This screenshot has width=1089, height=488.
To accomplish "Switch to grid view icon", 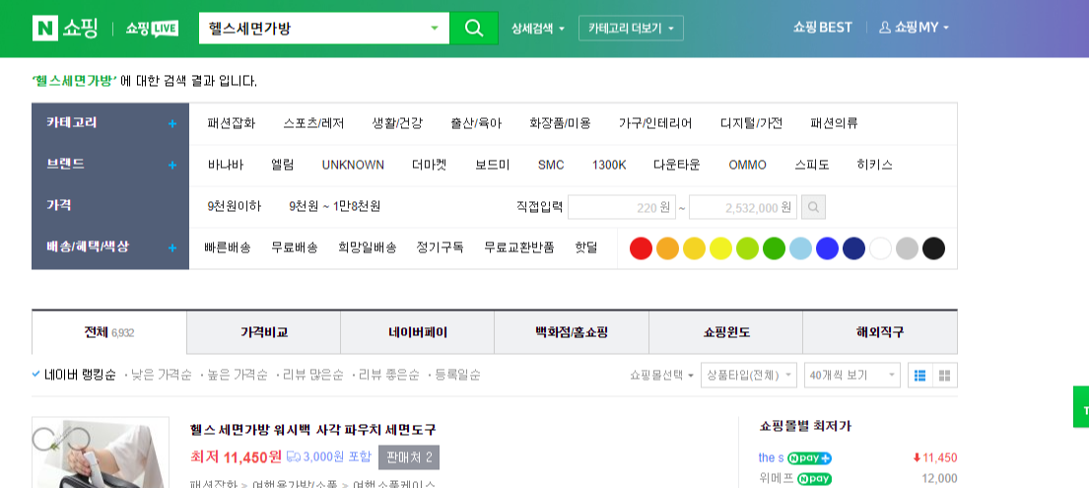I will click(944, 376).
